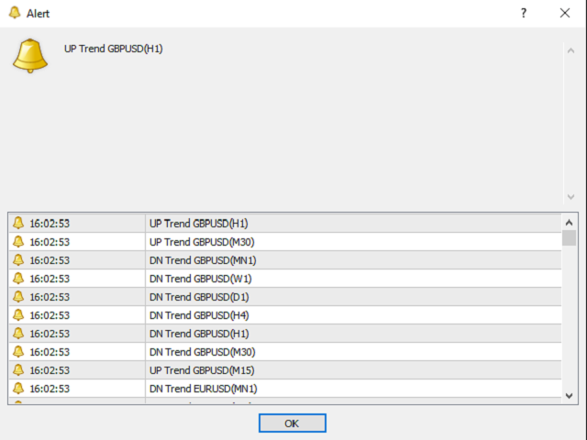The height and width of the screenshot is (440, 587).
Task: Click bell icon beside DN Trend GBPUSD(MN1) row
Action: coord(18,260)
